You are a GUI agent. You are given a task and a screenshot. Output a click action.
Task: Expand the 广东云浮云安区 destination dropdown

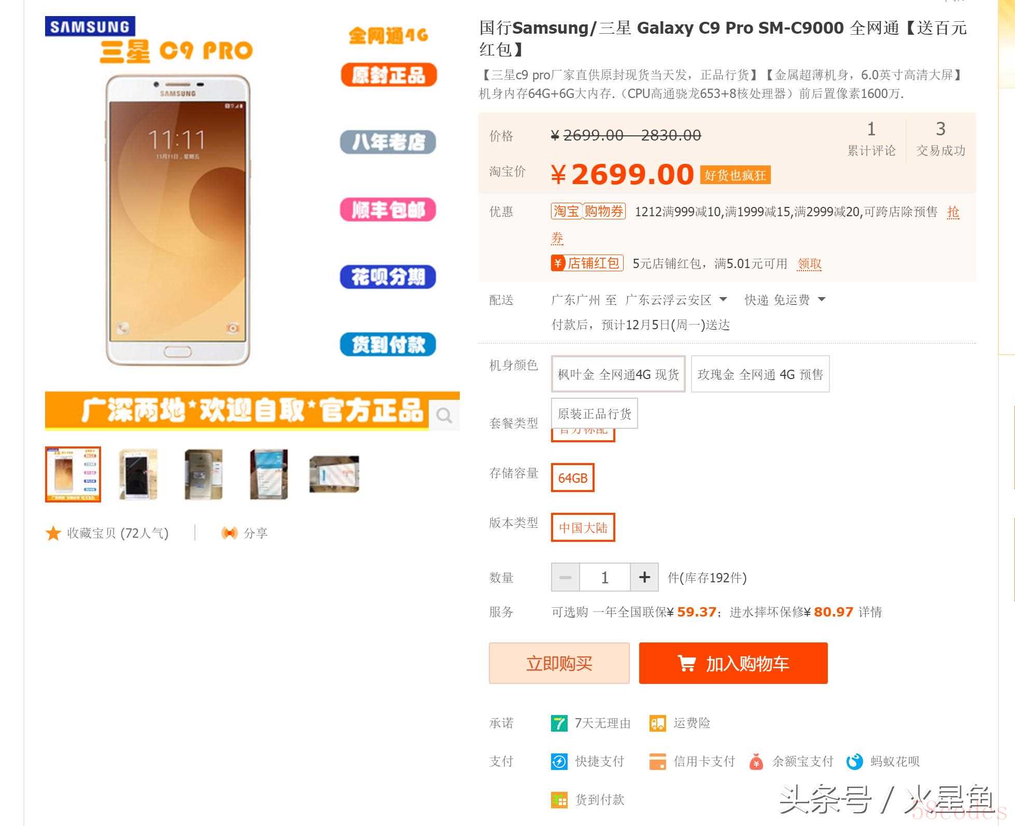click(723, 300)
